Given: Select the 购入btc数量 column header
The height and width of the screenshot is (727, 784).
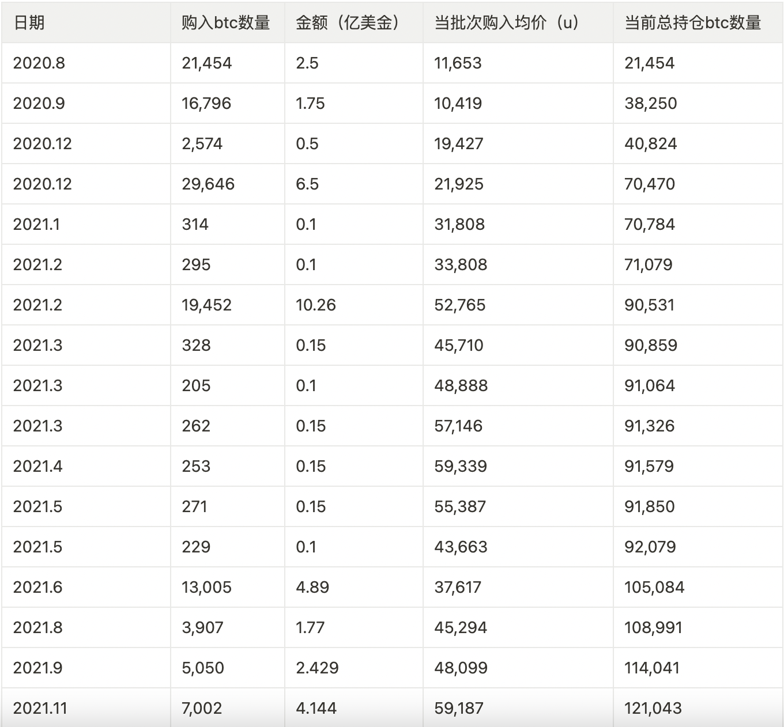Looking at the screenshot, I should [x=225, y=22].
